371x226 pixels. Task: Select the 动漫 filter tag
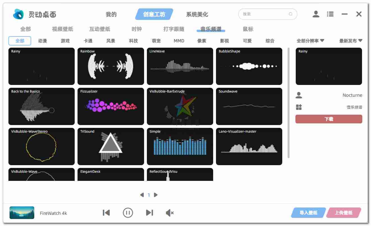42,41
